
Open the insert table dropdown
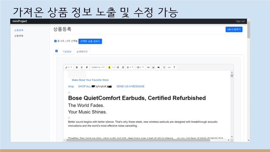point(140,67)
